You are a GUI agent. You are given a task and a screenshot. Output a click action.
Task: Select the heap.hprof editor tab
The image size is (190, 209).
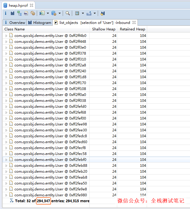point(18,6)
